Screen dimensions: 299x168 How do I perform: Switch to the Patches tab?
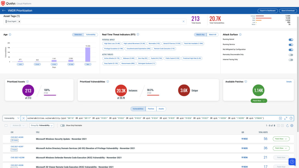point(151,109)
